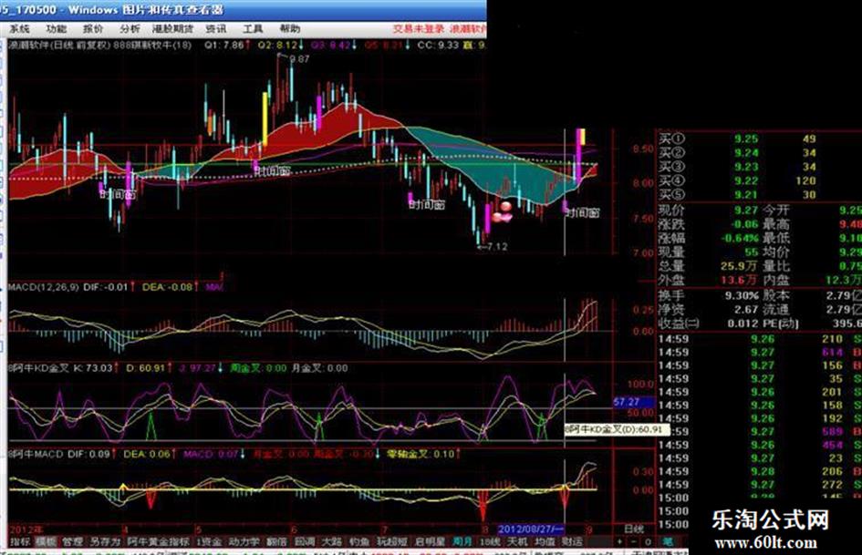This screenshot has height=555, width=862.
Task: Click the 收益 0.012 value
Action: (743, 324)
